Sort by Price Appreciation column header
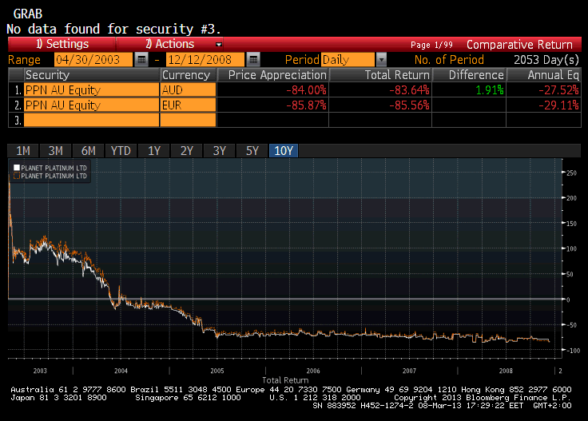588x421 pixels. click(273, 75)
